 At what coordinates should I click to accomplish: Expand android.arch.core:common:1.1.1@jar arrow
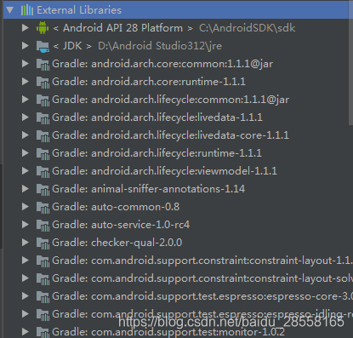[x=26, y=64]
